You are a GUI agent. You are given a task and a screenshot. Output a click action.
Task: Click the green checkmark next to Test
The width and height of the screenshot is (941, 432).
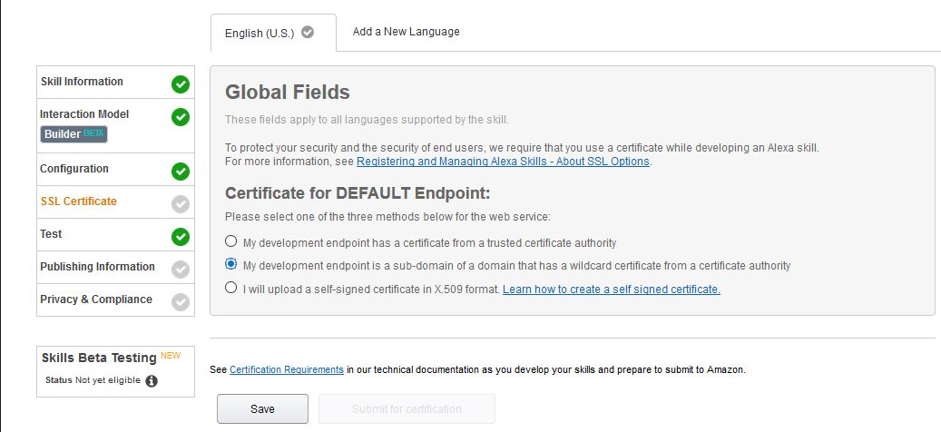point(181,237)
